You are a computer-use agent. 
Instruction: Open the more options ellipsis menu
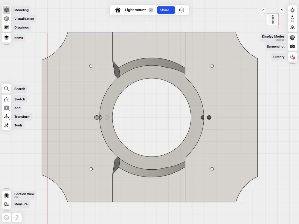click(x=181, y=10)
